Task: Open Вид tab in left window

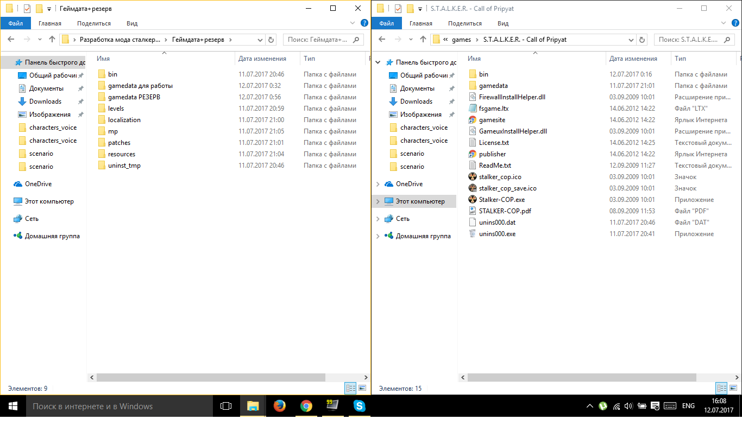Action: click(x=132, y=23)
